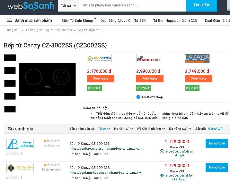This screenshot has height=182, width=230.
Task: Click the Lazada shop logo
Action: (197, 59)
